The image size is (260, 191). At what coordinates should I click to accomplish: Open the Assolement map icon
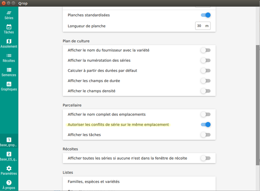pyautogui.click(x=9, y=41)
